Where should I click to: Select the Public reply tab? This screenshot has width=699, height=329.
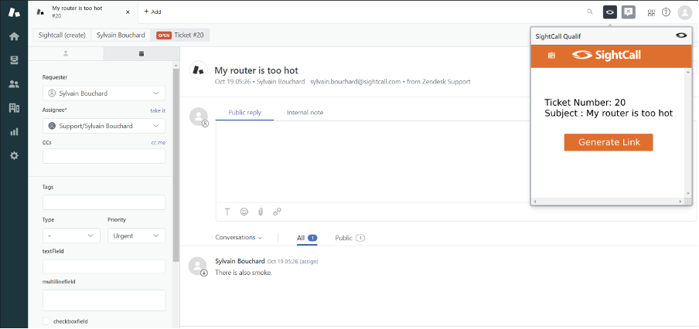click(x=245, y=113)
